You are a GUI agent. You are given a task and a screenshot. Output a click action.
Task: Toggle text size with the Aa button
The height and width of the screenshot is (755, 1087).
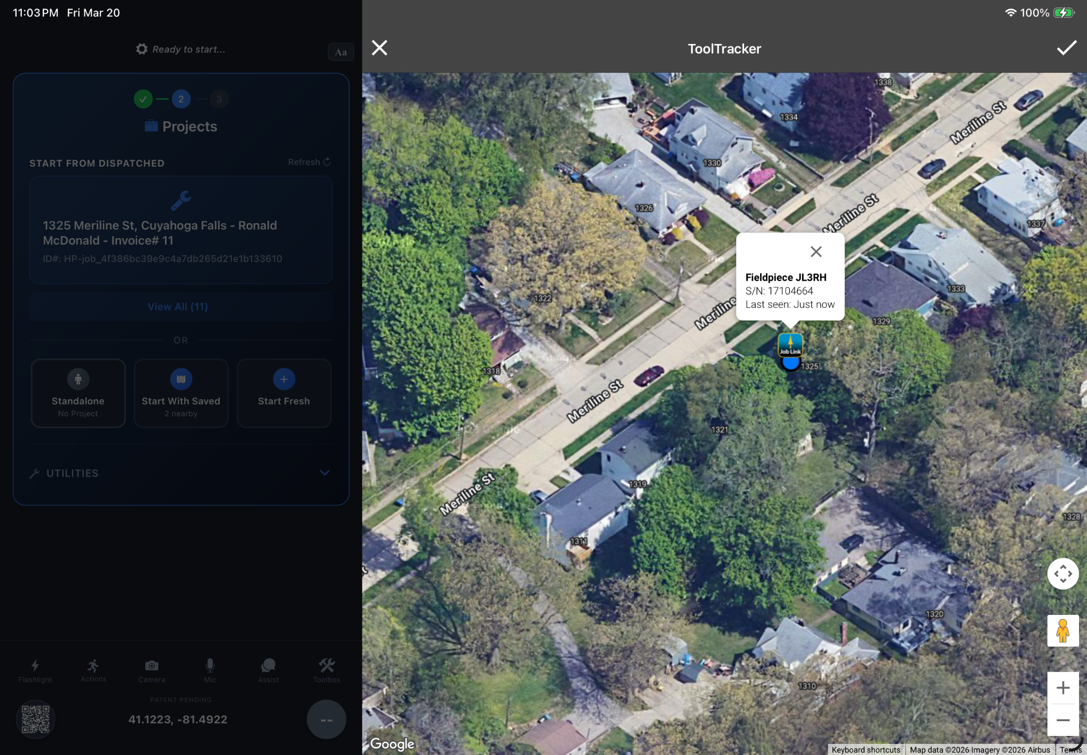click(x=340, y=51)
